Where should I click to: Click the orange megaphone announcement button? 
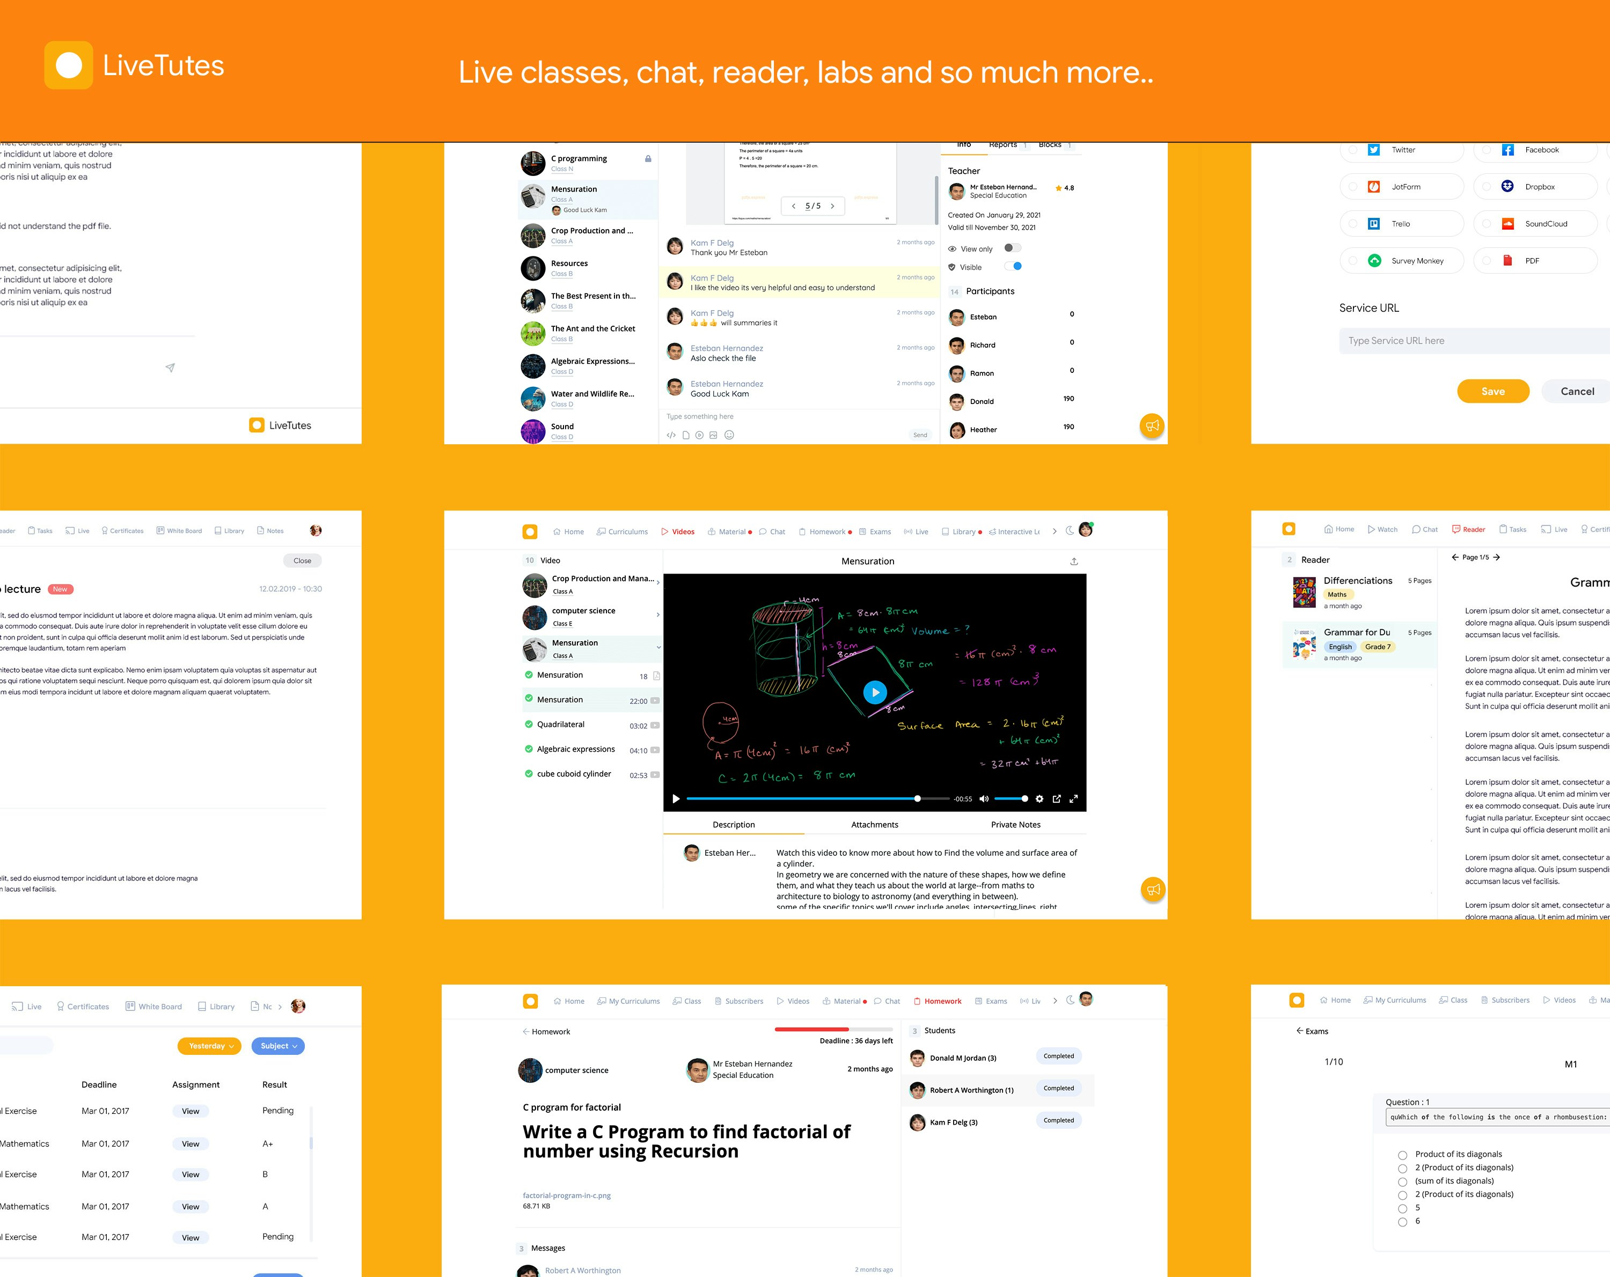coord(1152,425)
